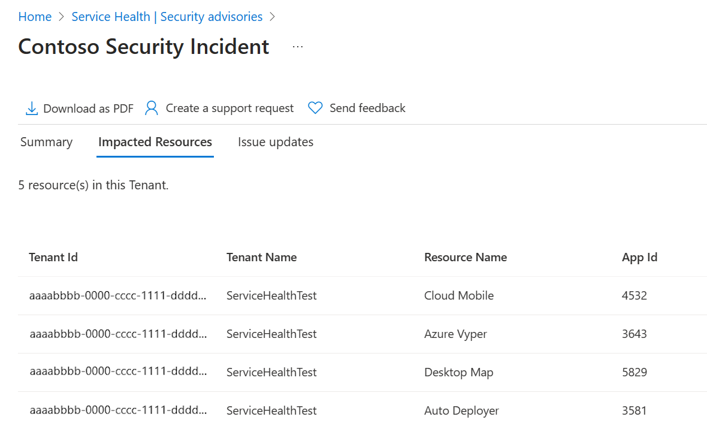Sort by Resource Name column header
Viewport: 707px width, 444px height.
pyautogui.click(x=466, y=257)
